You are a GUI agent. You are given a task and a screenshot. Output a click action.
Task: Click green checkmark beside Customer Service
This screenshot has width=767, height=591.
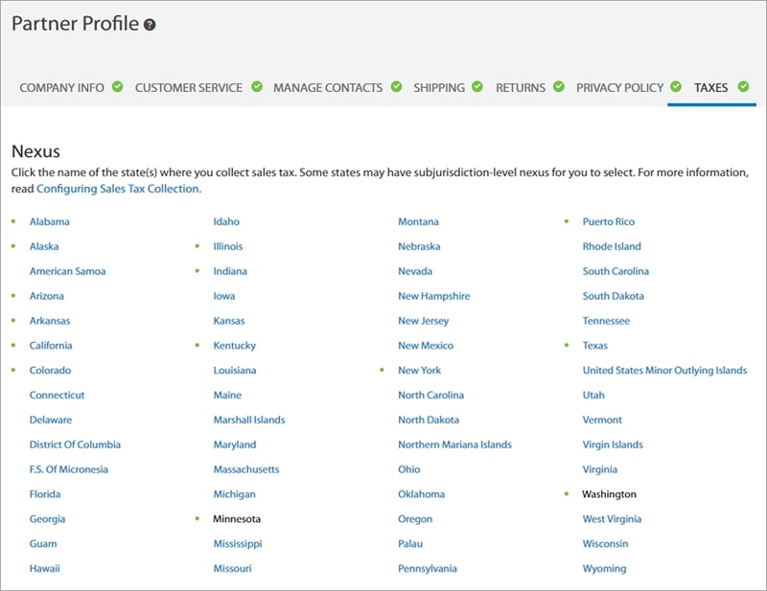click(x=256, y=87)
